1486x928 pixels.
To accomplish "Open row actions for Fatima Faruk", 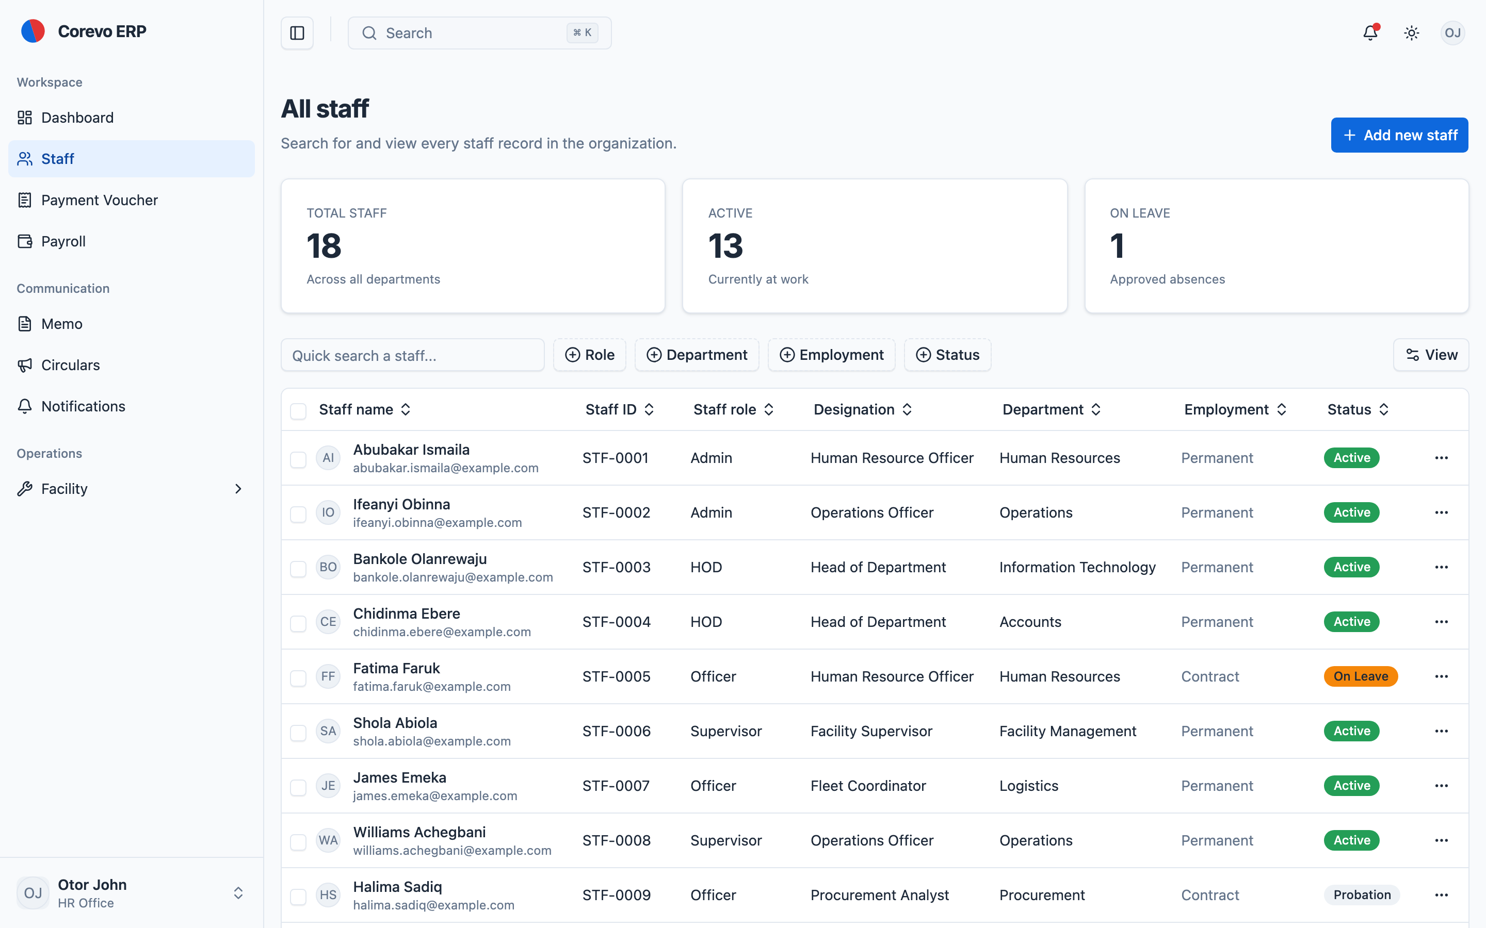I will coord(1442,676).
